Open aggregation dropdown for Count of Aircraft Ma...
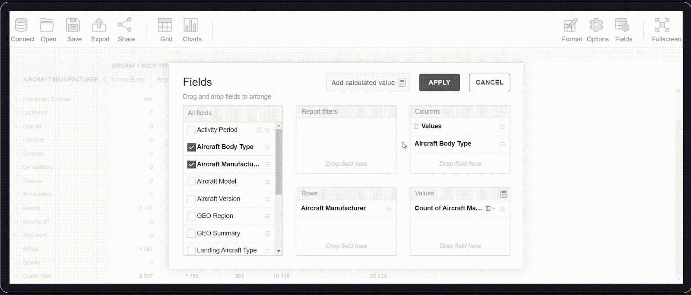This screenshot has width=691, height=295. point(490,208)
